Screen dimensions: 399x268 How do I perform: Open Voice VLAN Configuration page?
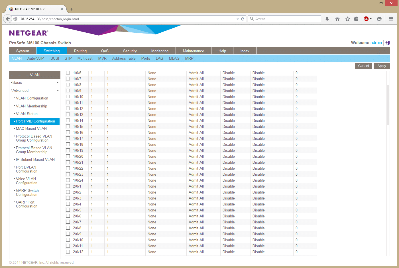pyautogui.click(x=27, y=181)
